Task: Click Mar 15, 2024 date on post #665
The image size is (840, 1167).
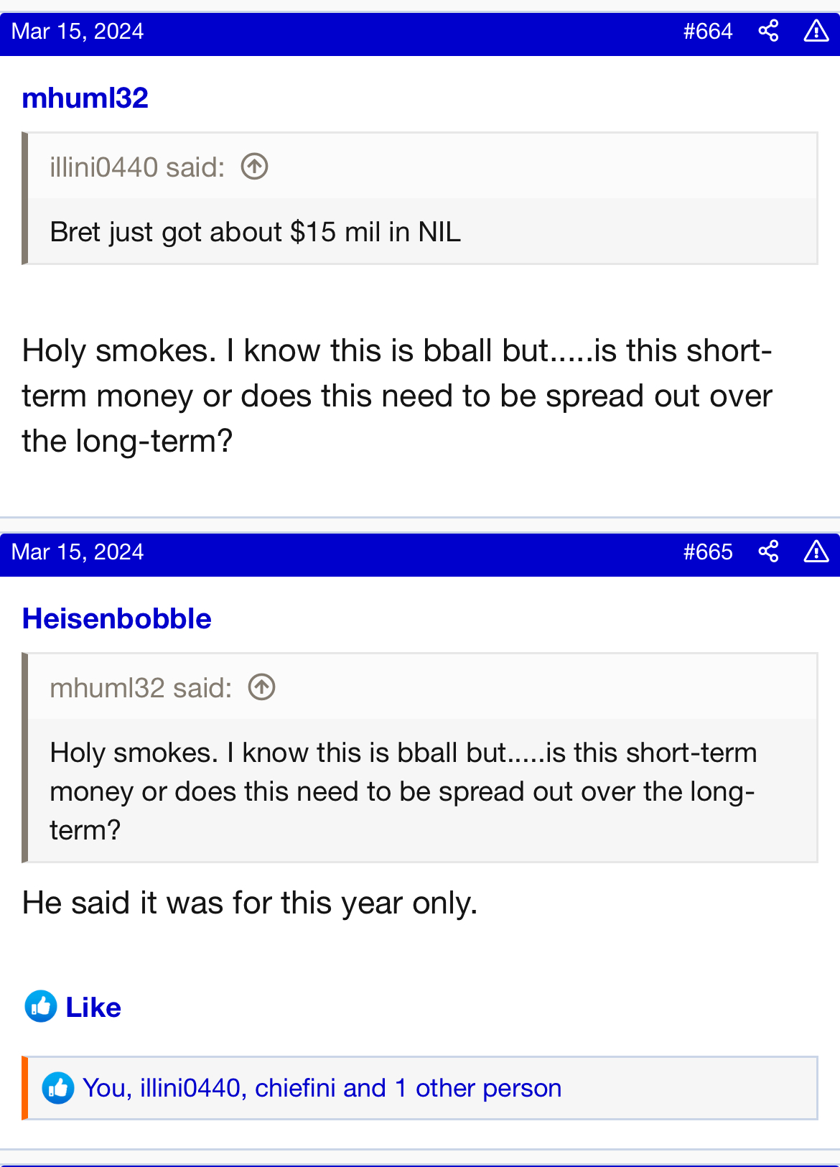Action: point(78,552)
